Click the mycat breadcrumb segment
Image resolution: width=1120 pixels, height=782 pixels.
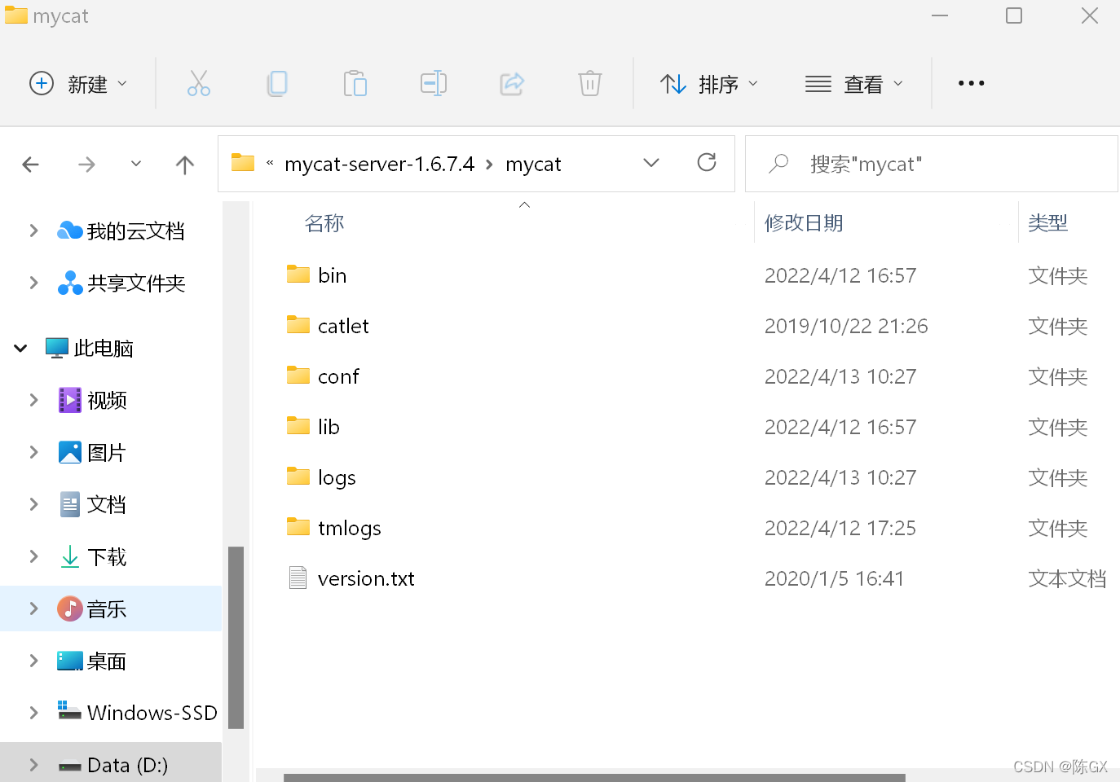[x=533, y=165]
